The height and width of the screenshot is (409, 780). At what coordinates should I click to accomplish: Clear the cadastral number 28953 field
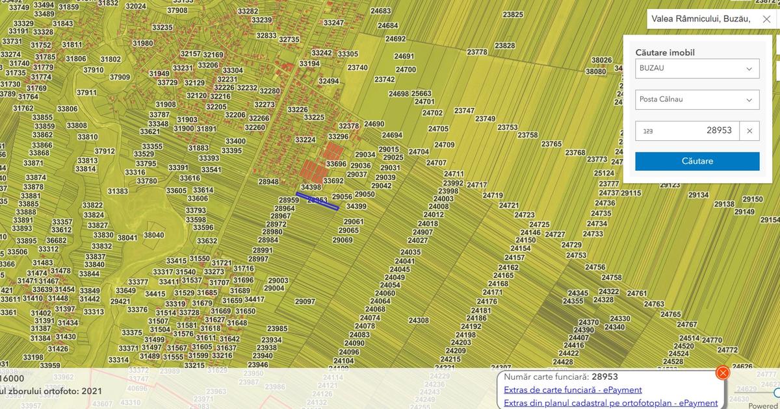[x=749, y=130]
